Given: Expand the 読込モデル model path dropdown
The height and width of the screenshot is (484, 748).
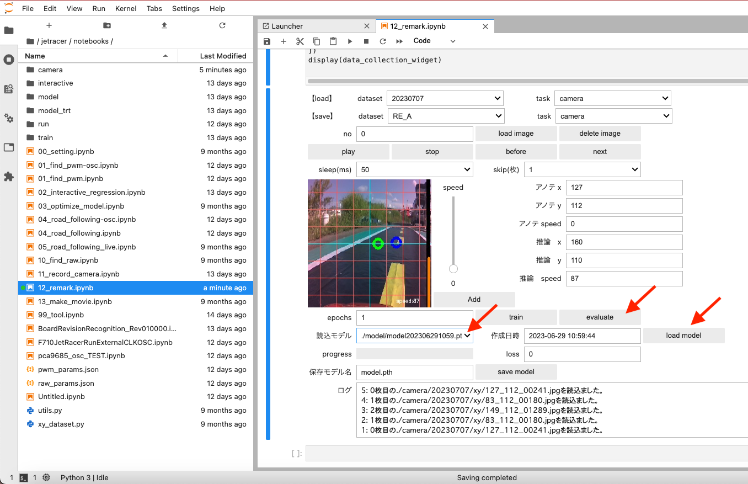Looking at the screenshot, I should (x=415, y=336).
